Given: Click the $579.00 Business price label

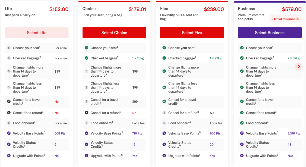Looking at the screenshot, I should coord(291,9).
